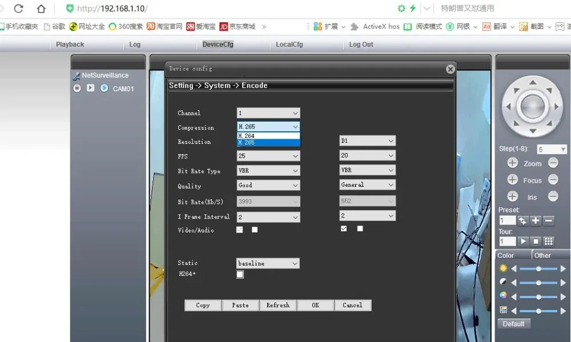Open Iris with the plus icon

click(x=512, y=196)
